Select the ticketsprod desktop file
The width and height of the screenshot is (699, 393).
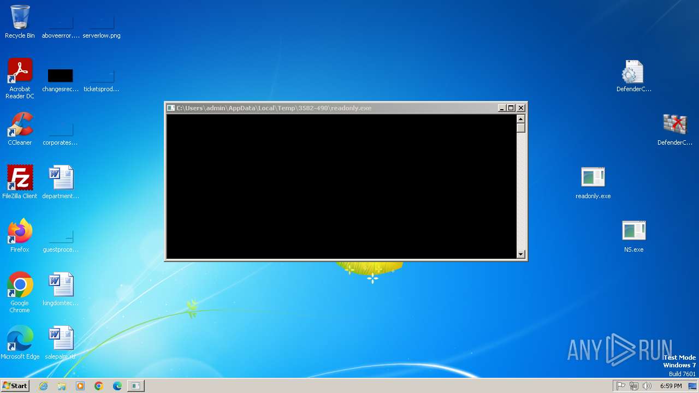102,80
